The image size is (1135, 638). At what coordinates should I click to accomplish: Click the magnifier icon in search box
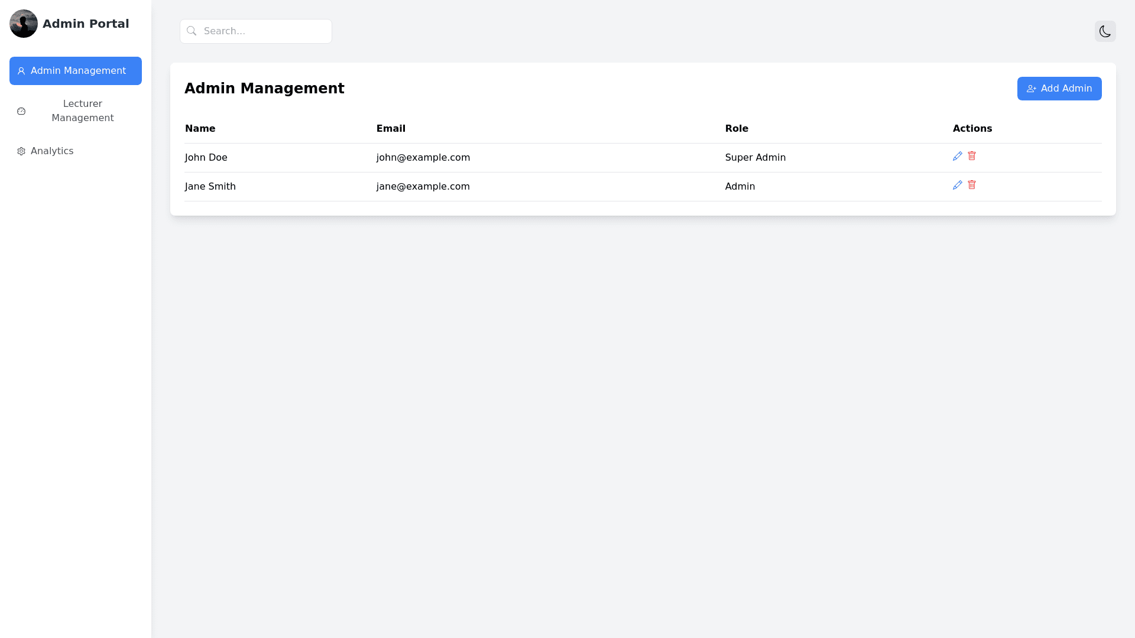coord(192,31)
